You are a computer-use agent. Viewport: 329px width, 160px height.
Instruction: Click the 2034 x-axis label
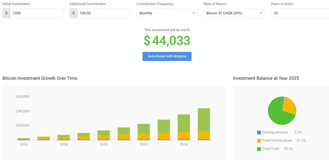pos(184,144)
